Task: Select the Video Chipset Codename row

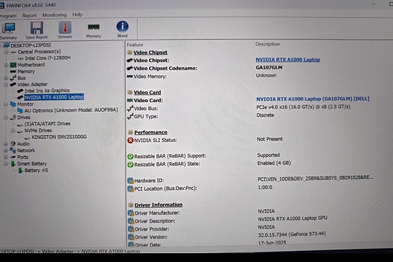Action: coord(165,68)
